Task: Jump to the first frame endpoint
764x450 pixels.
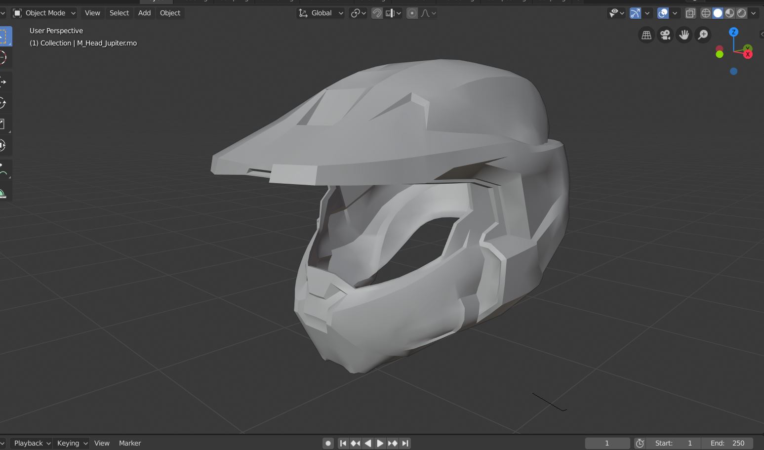Action: tap(343, 443)
